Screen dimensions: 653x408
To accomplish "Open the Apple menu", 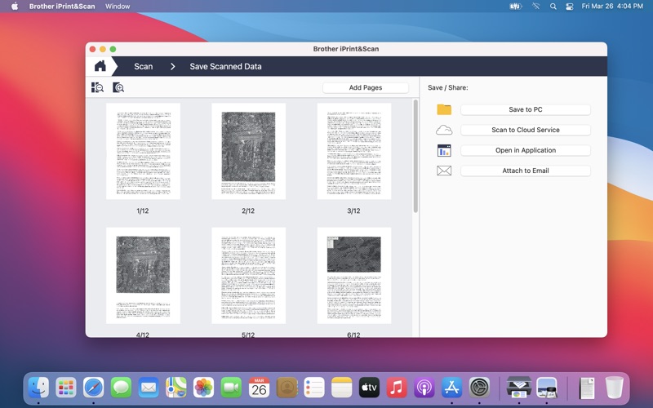I will point(15,7).
